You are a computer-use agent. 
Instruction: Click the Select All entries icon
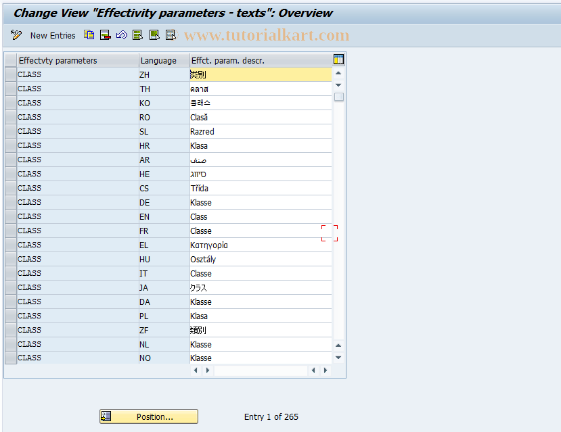point(138,35)
